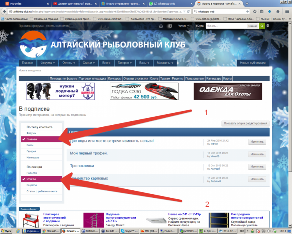Expand the Vovan user menu

pyautogui.click(x=184, y=26)
